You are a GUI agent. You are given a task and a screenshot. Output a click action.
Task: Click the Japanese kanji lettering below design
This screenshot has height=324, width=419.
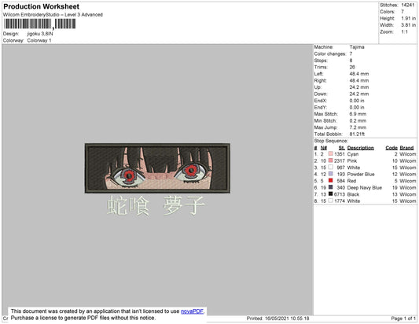[x=156, y=205]
